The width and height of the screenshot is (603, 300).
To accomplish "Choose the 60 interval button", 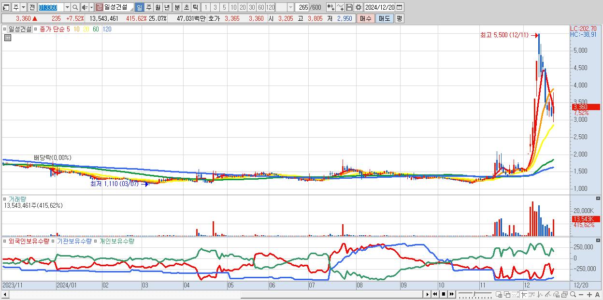I will coord(261,7).
